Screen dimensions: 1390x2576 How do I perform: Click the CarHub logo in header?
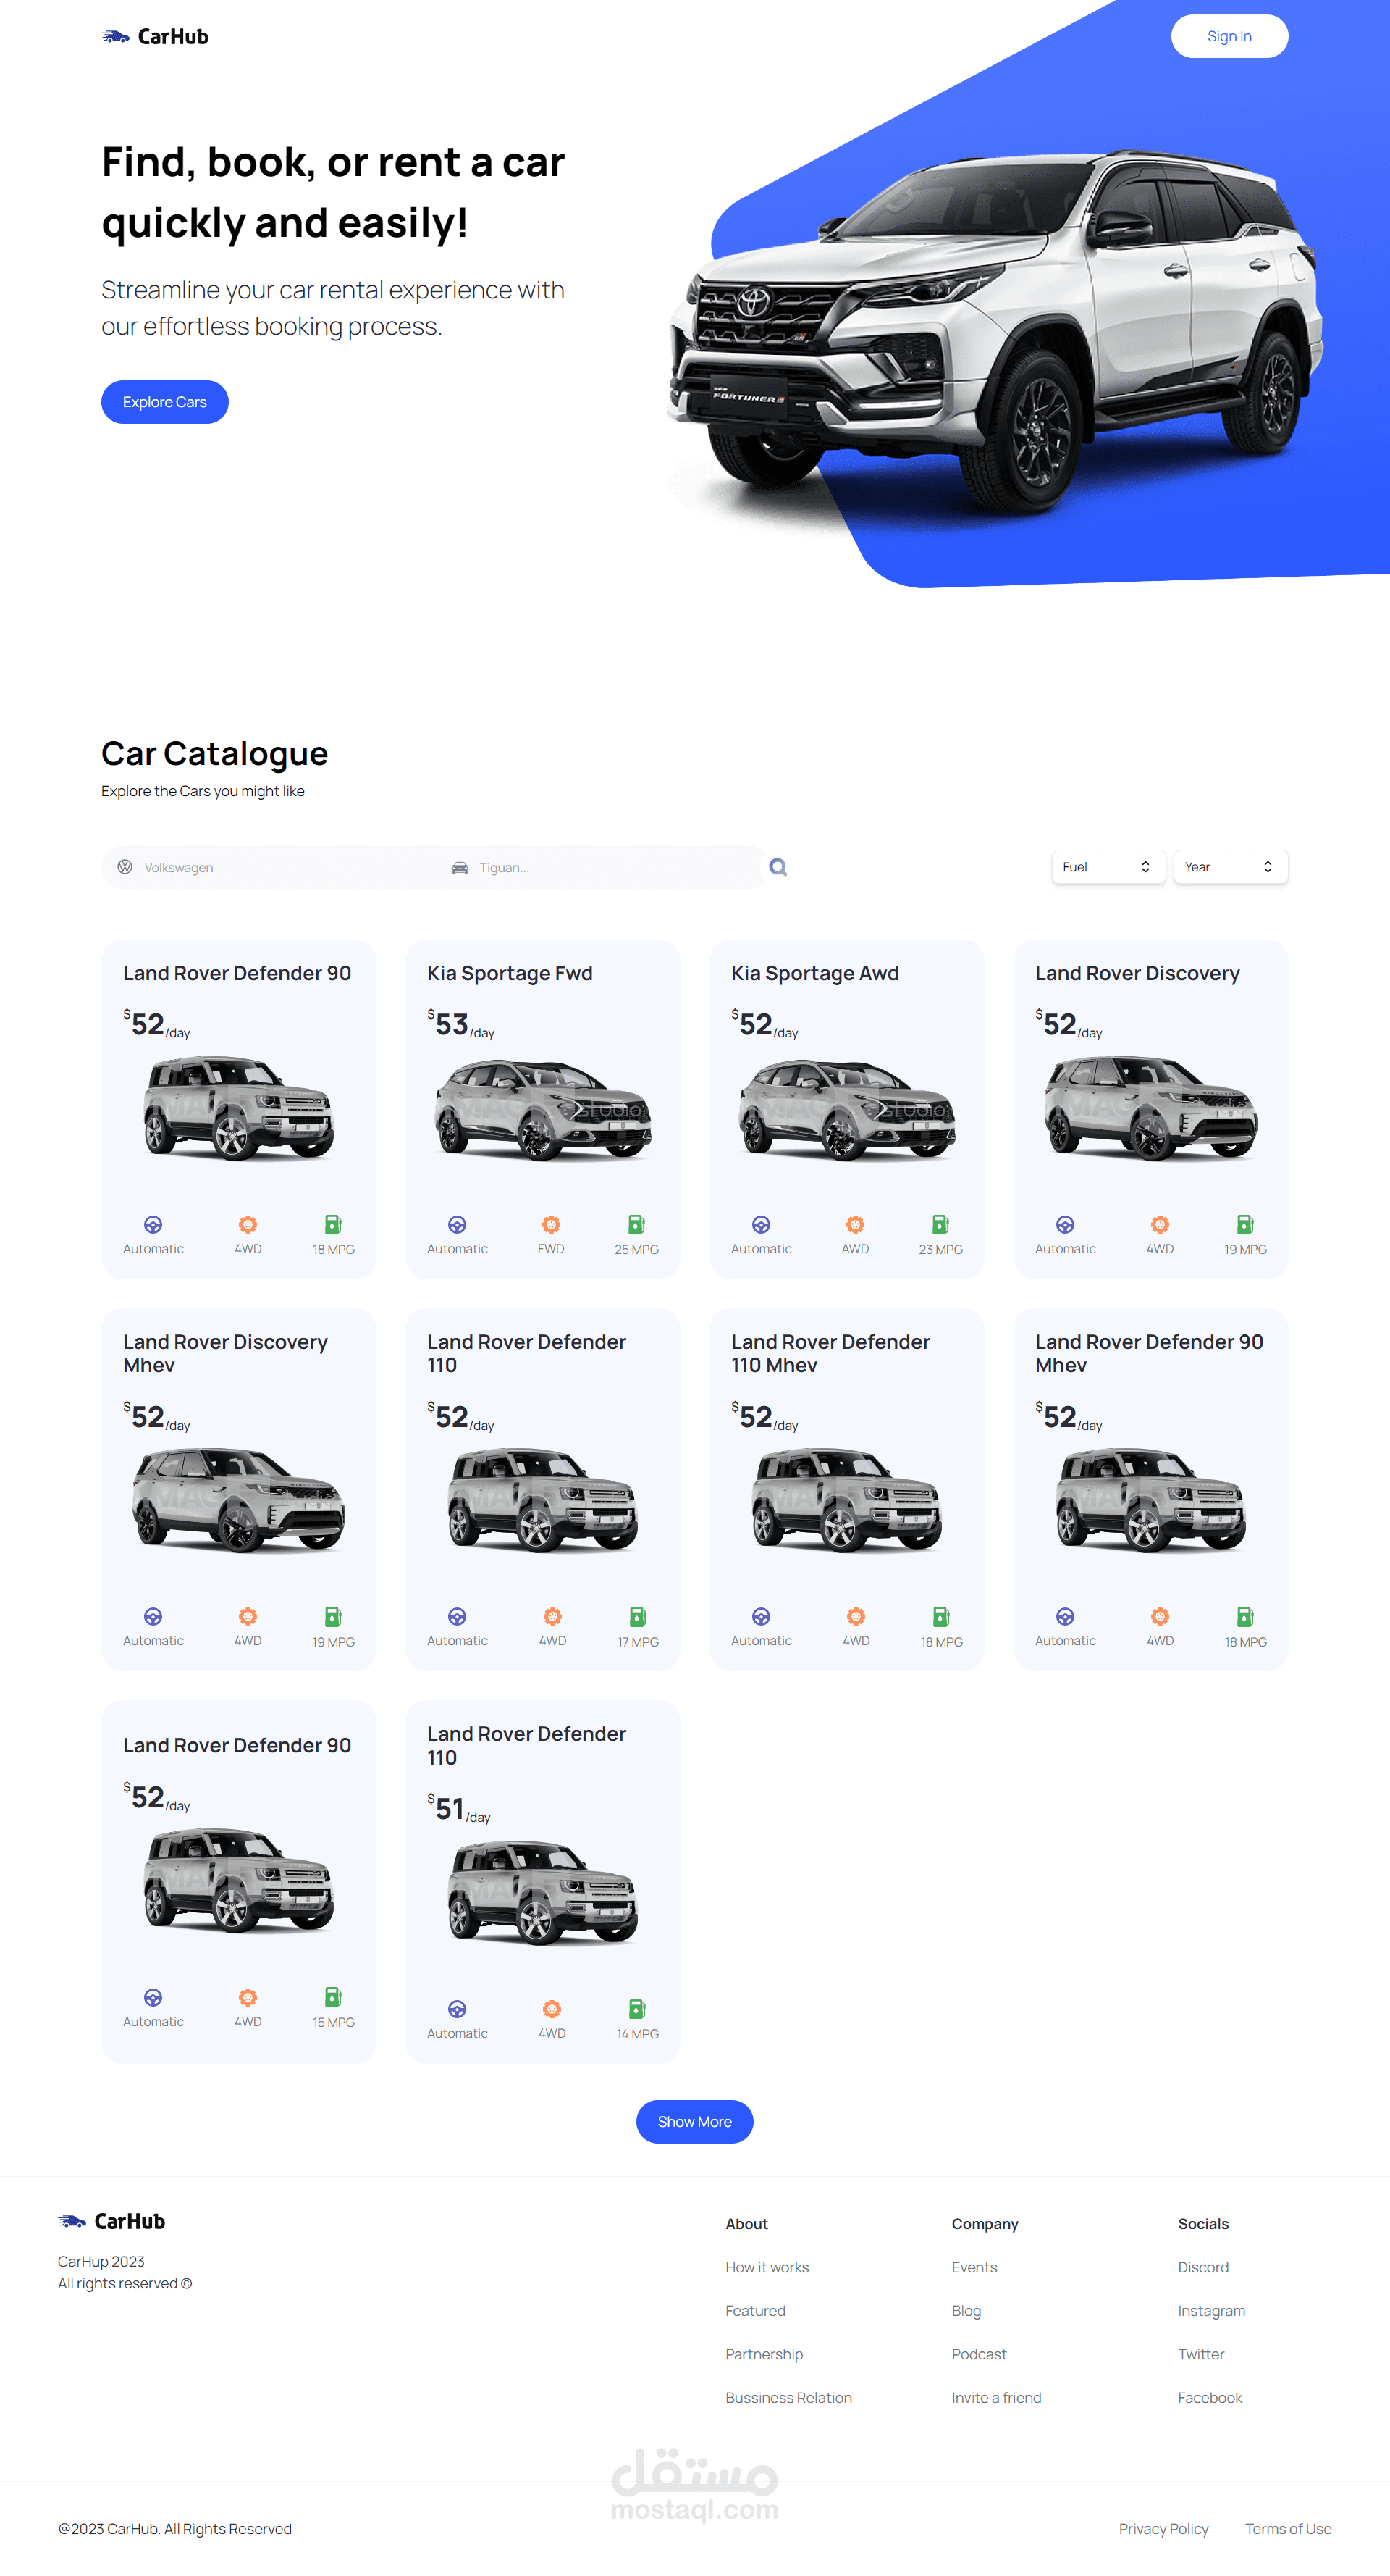[155, 37]
